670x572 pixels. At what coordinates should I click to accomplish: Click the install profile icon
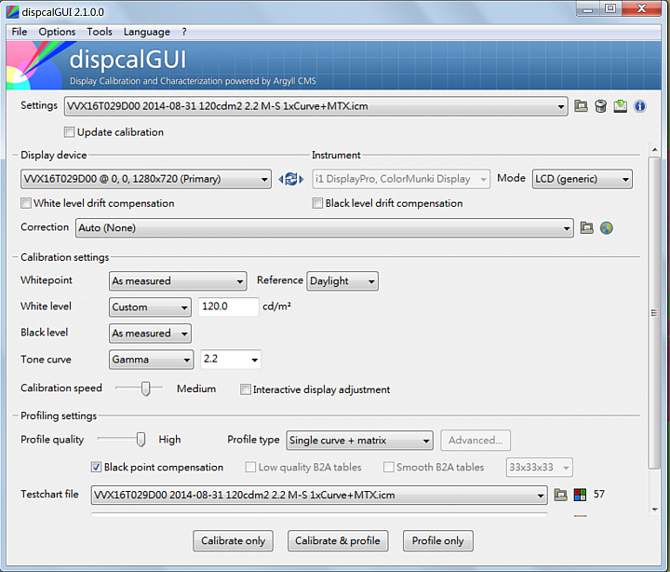(x=620, y=106)
